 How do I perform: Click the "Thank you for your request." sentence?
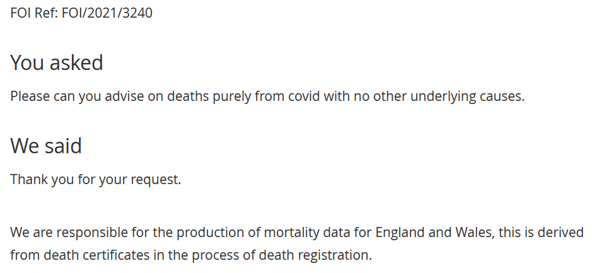96,179
